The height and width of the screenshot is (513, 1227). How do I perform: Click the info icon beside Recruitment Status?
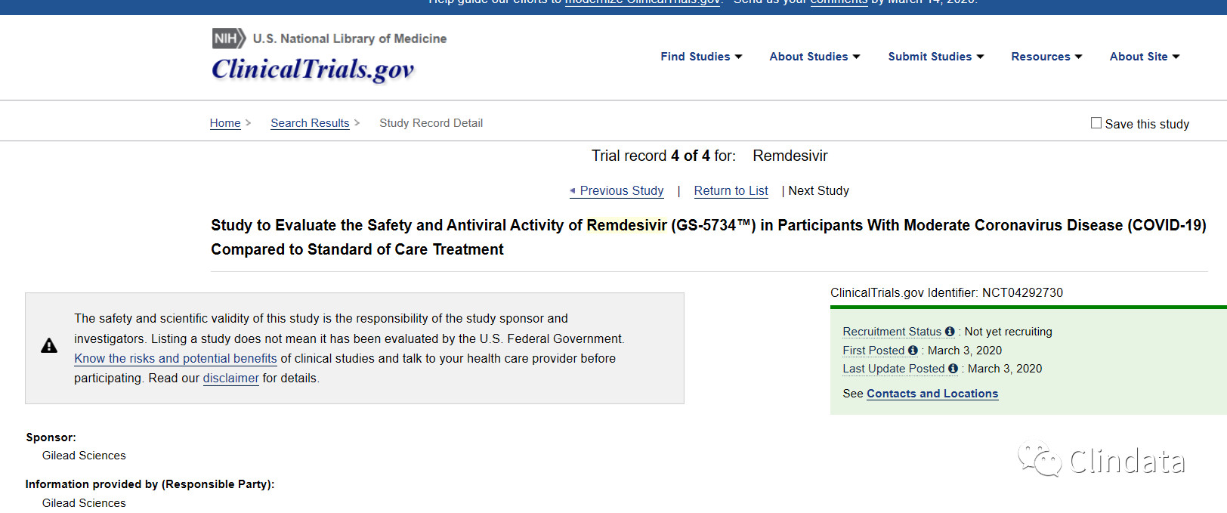point(950,332)
